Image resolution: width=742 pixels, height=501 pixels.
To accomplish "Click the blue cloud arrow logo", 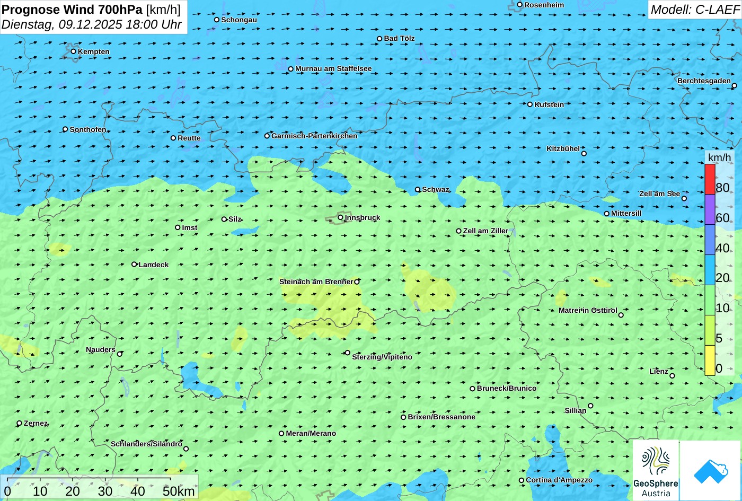I will tap(710, 471).
